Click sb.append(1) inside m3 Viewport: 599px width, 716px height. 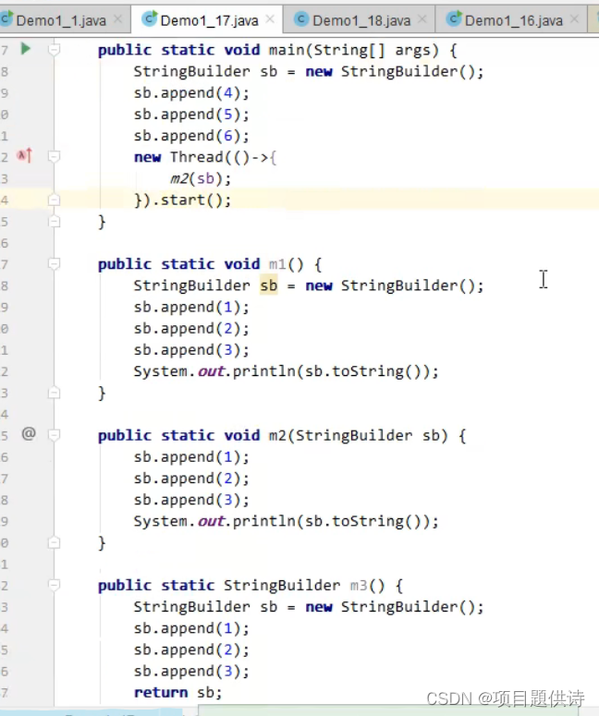click(191, 628)
